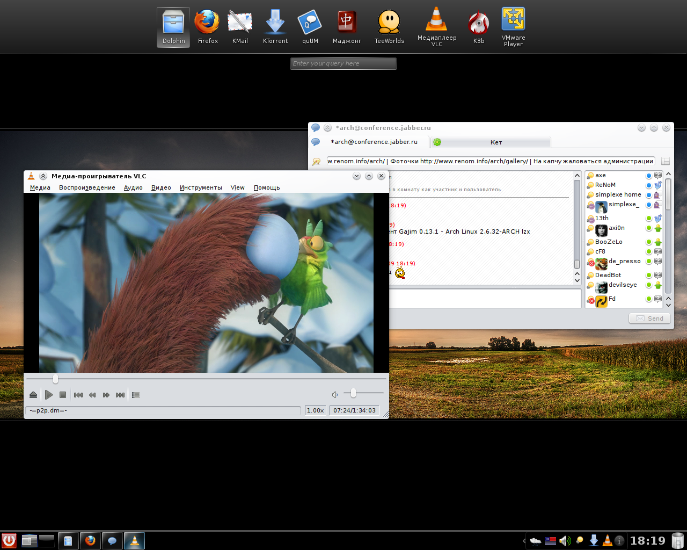Open the Инструменты menu in VLC

[201, 187]
